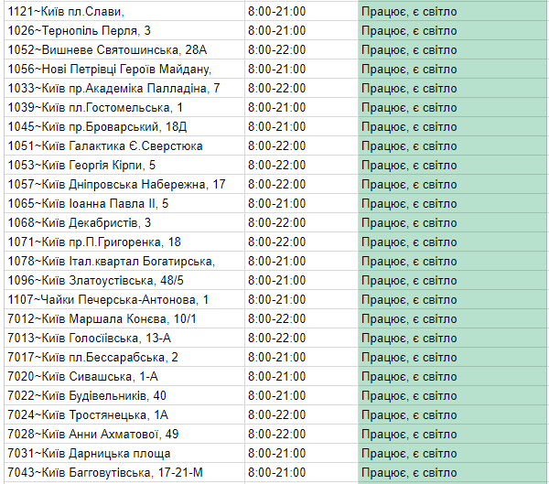Select the status cell for Анни Ахматової, 49

452,434
